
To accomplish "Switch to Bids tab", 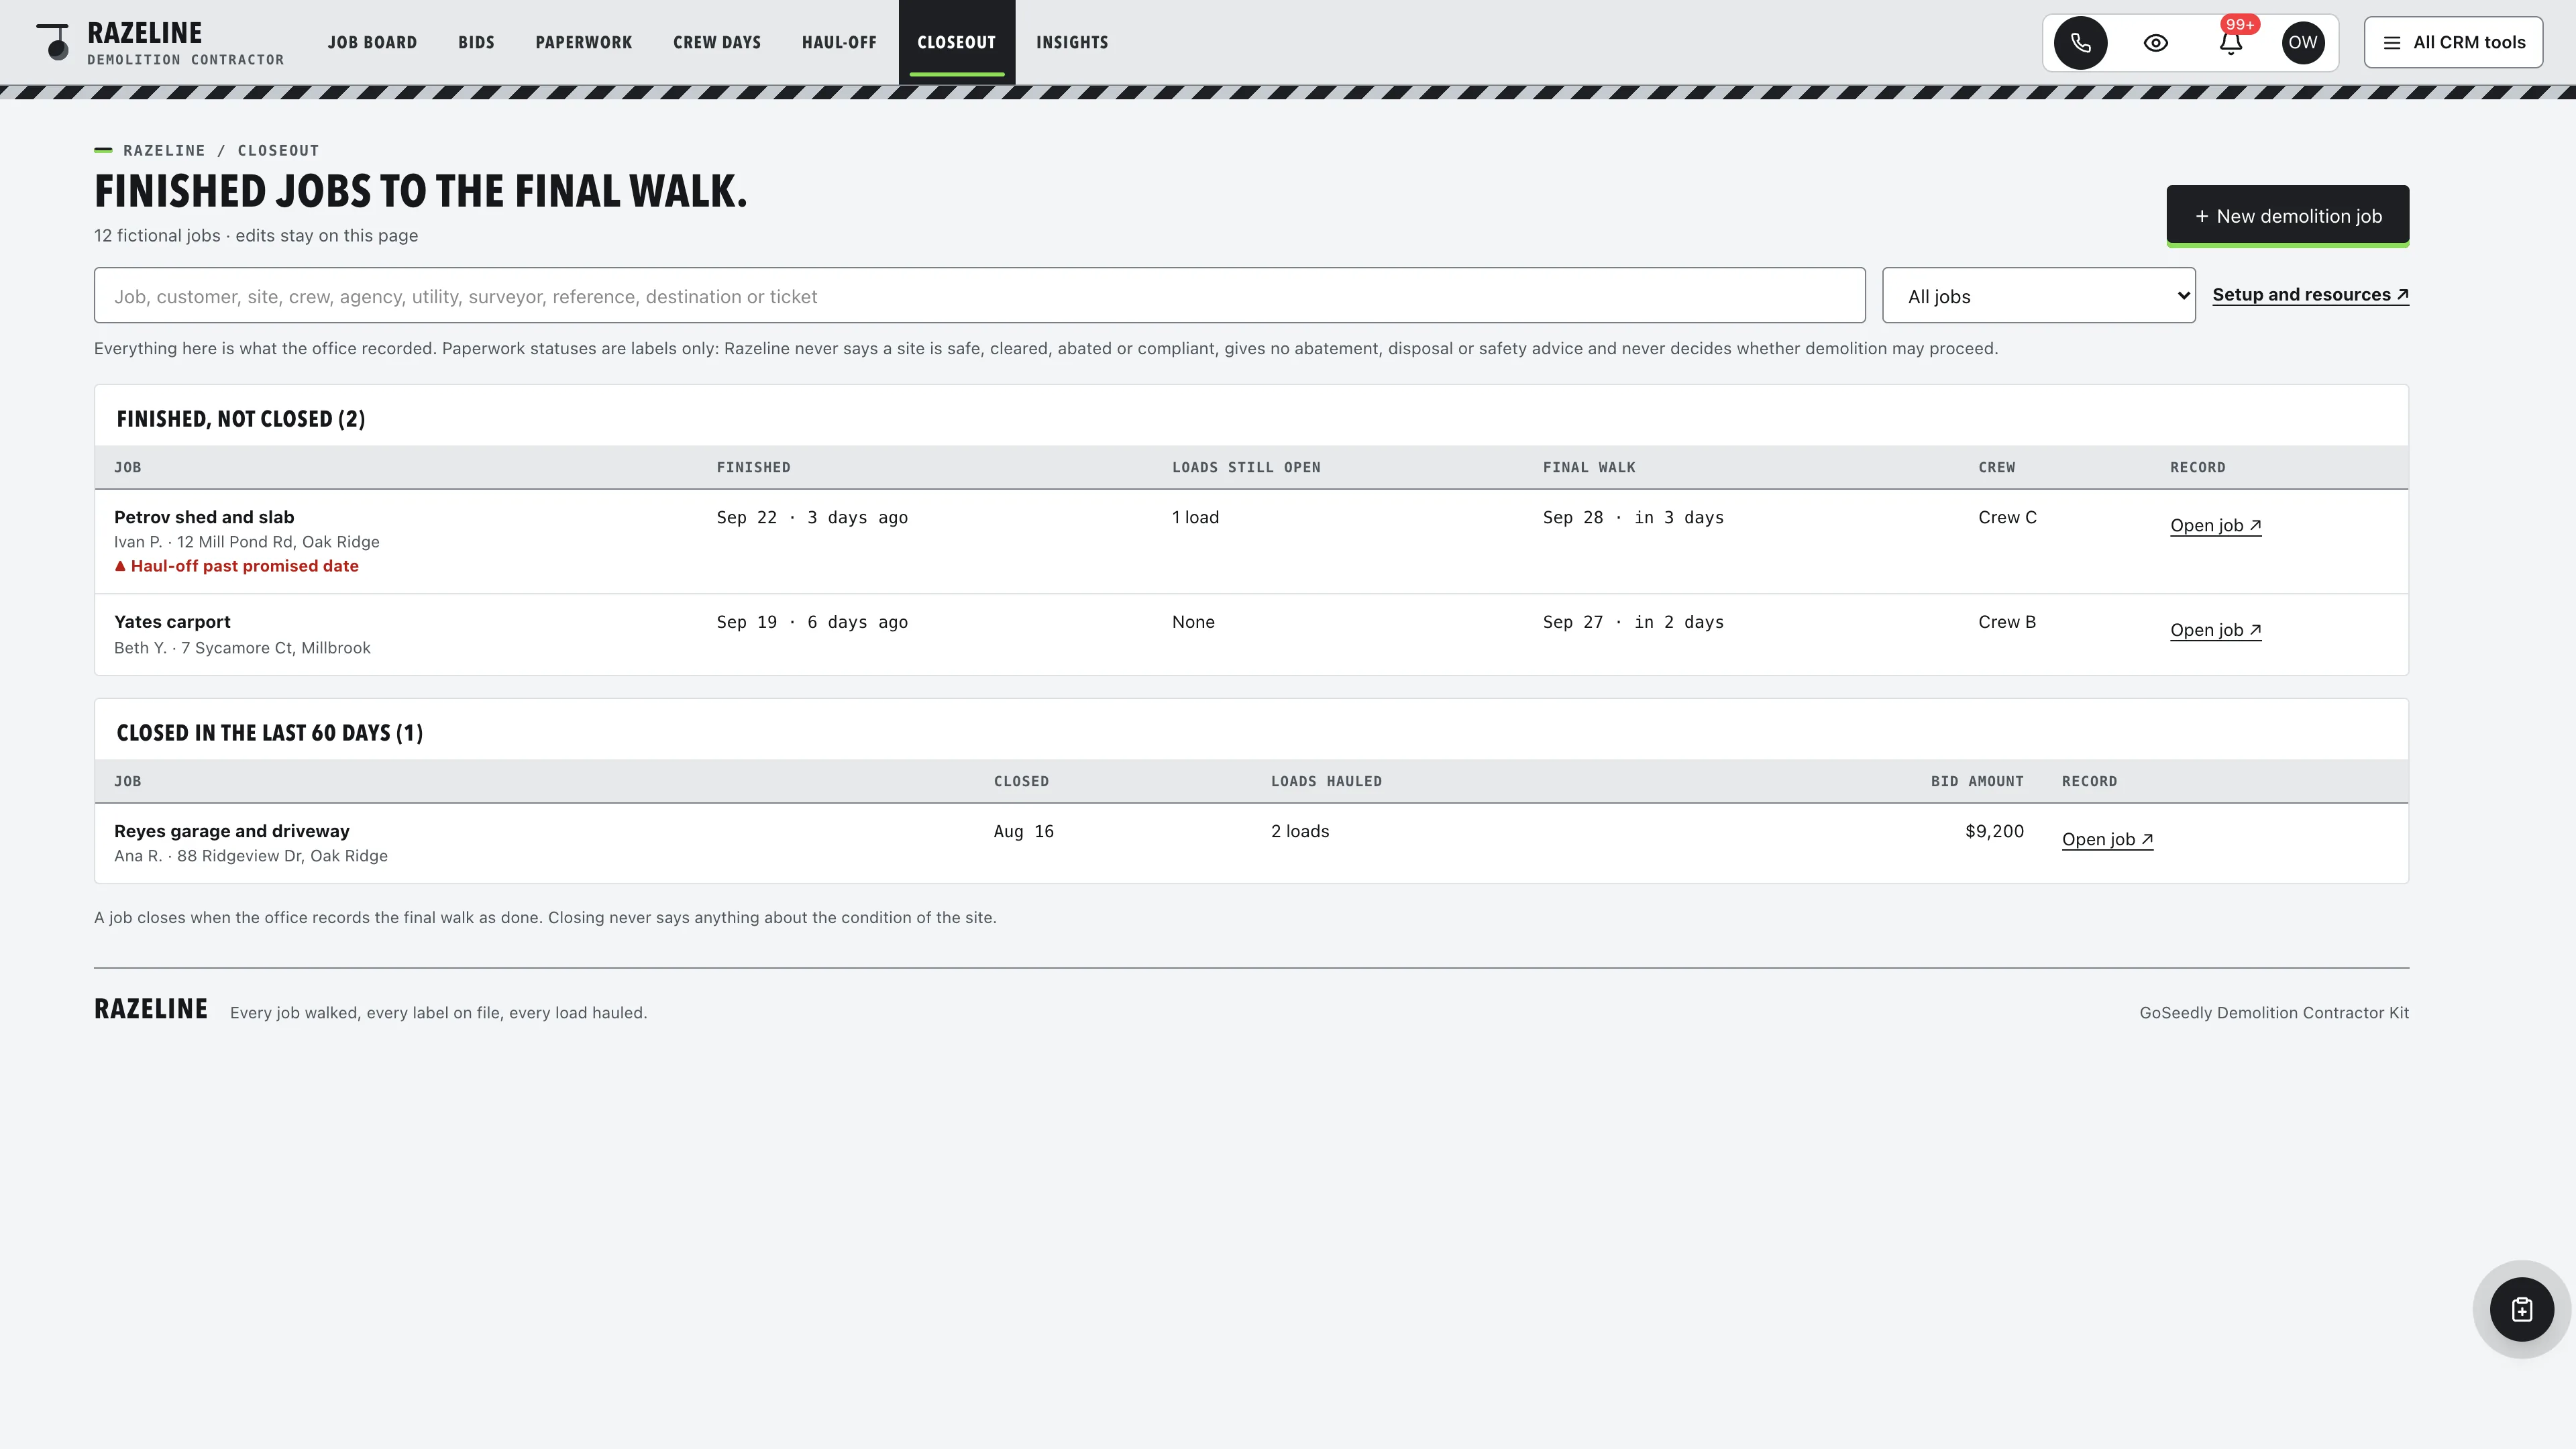I will pos(476,43).
